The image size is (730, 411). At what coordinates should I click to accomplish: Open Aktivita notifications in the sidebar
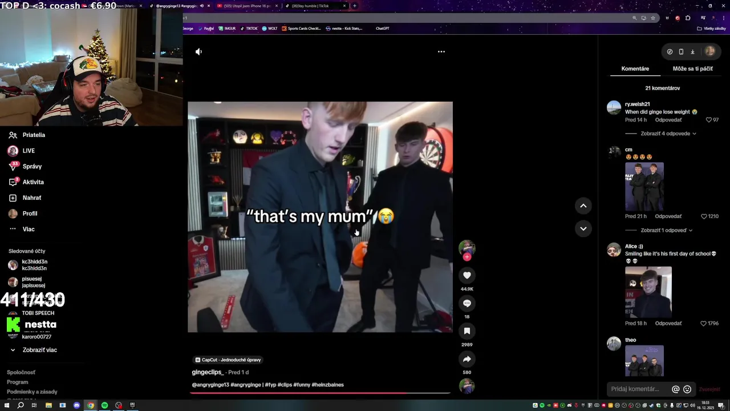point(26,182)
